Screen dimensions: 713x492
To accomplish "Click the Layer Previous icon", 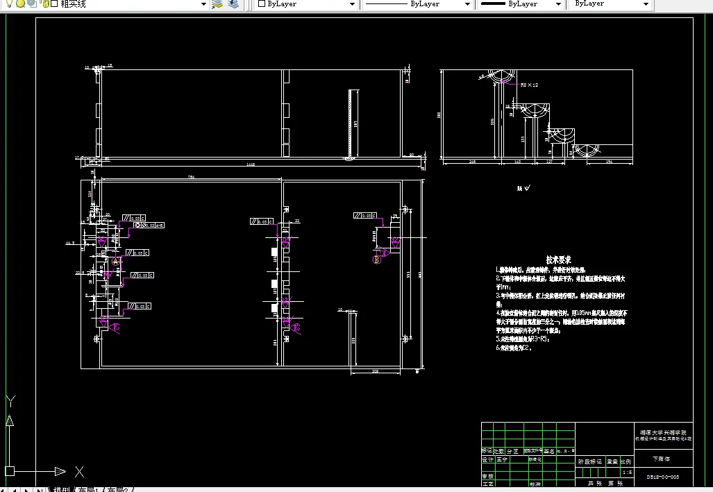I will (x=233, y=4).
